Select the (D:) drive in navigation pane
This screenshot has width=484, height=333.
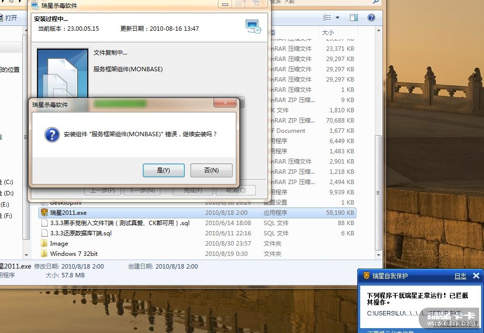point(6,193)
